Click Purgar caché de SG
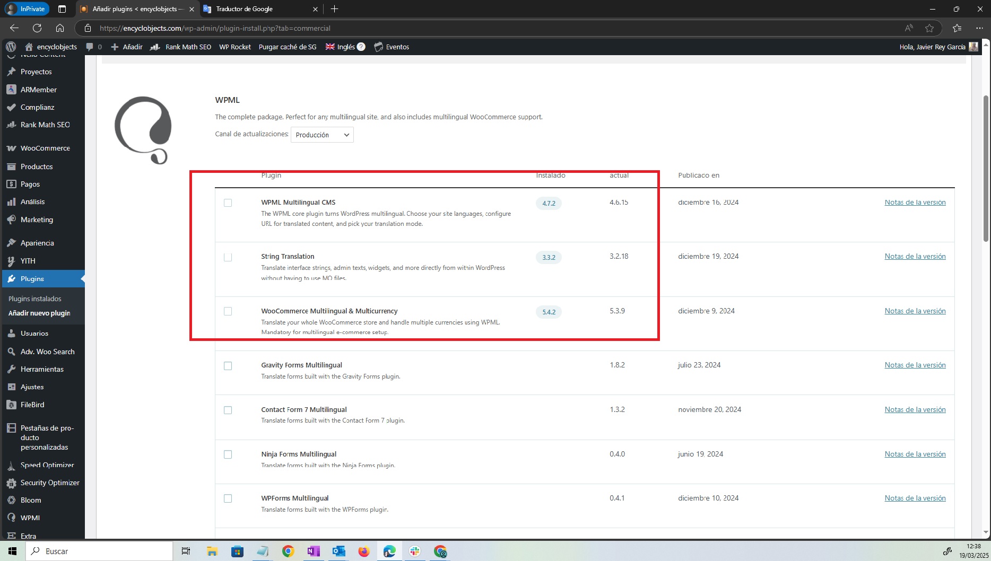Screen dimensions: 991x561 point(288,47)
